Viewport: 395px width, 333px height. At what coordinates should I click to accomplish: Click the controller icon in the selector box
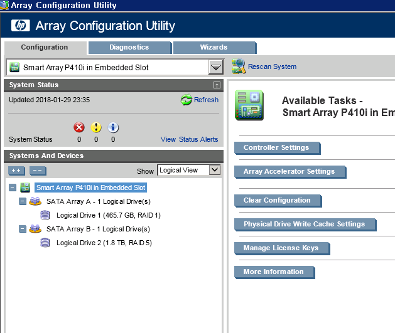(x=14, y=67)
